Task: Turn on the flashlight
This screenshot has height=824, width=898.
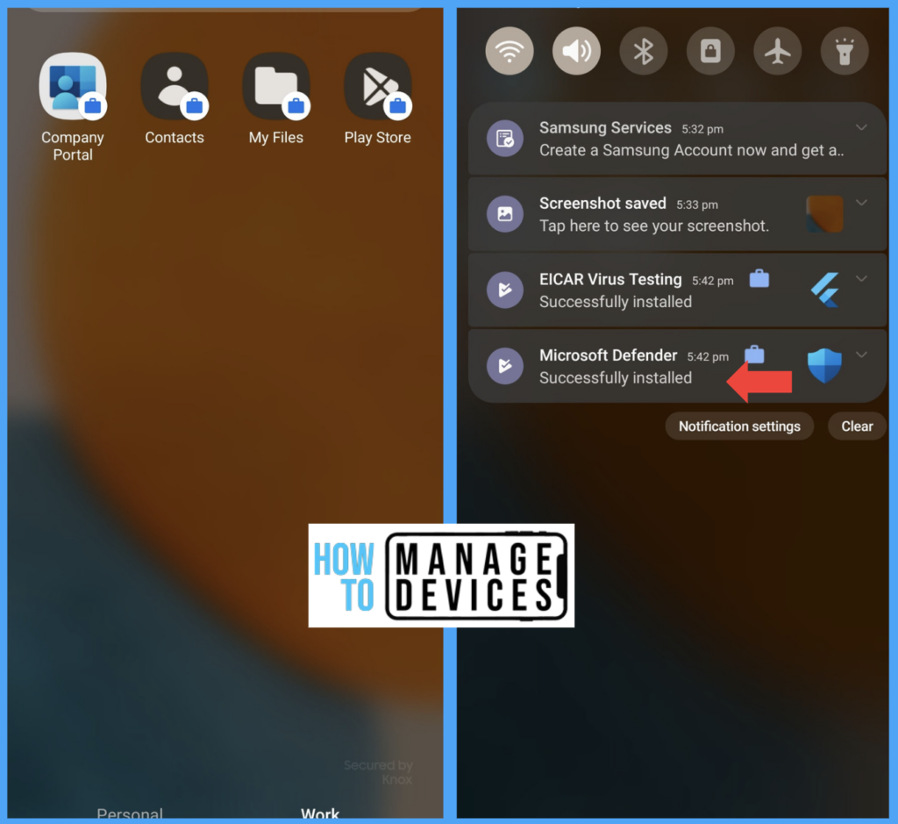Action: 845,51
